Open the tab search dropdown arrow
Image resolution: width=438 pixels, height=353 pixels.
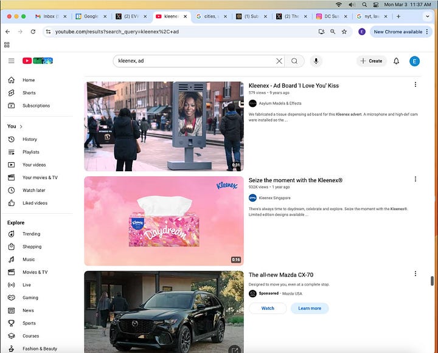pyautogui.click(x=428, y=16)
